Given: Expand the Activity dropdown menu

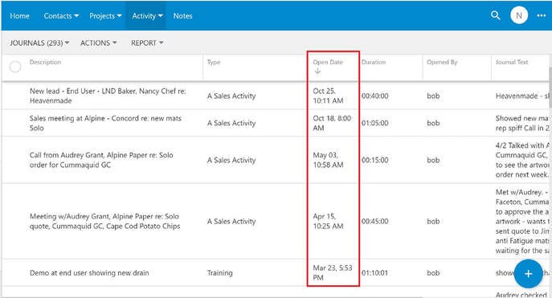Looking at the screenshot, I should coord(147,16).
